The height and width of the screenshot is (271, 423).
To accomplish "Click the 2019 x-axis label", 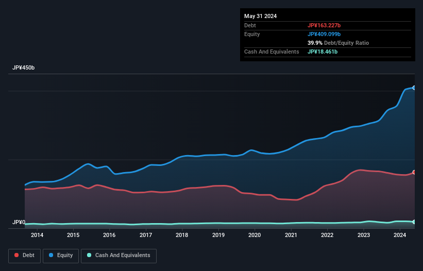I will 218,235.
